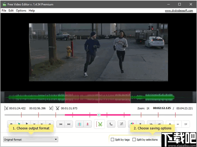197x147 pixels.
Task: Maximize the Free Video Editor window
Action: (x=180, y=4)
